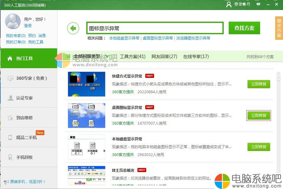Open the login account icon in title bar

(x=229, y=4)
